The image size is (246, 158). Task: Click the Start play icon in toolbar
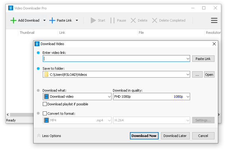click(x=93, y=20)
